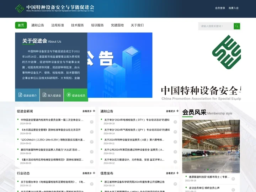256x192 pixels.
Task: Click the large green logo on banner
Action: pos(226,52)
